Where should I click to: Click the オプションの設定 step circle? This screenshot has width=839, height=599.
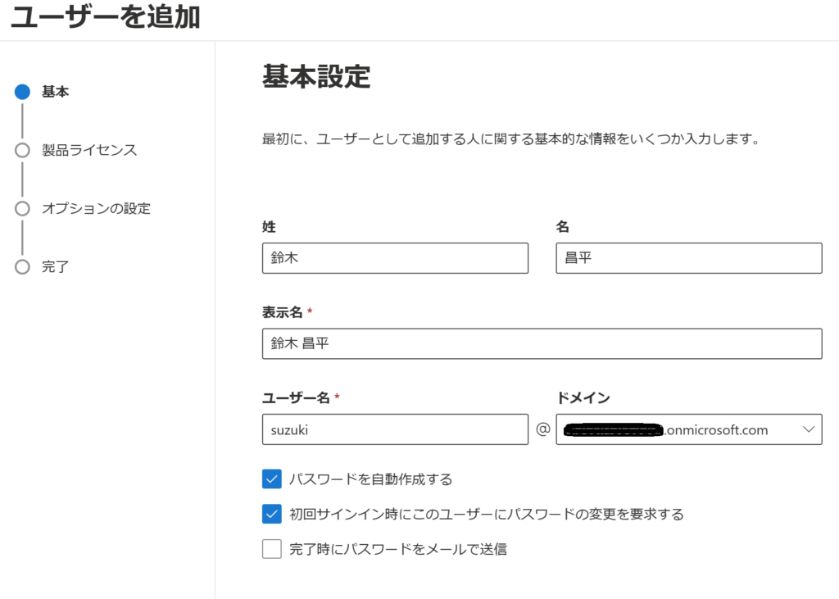(22, 208)
